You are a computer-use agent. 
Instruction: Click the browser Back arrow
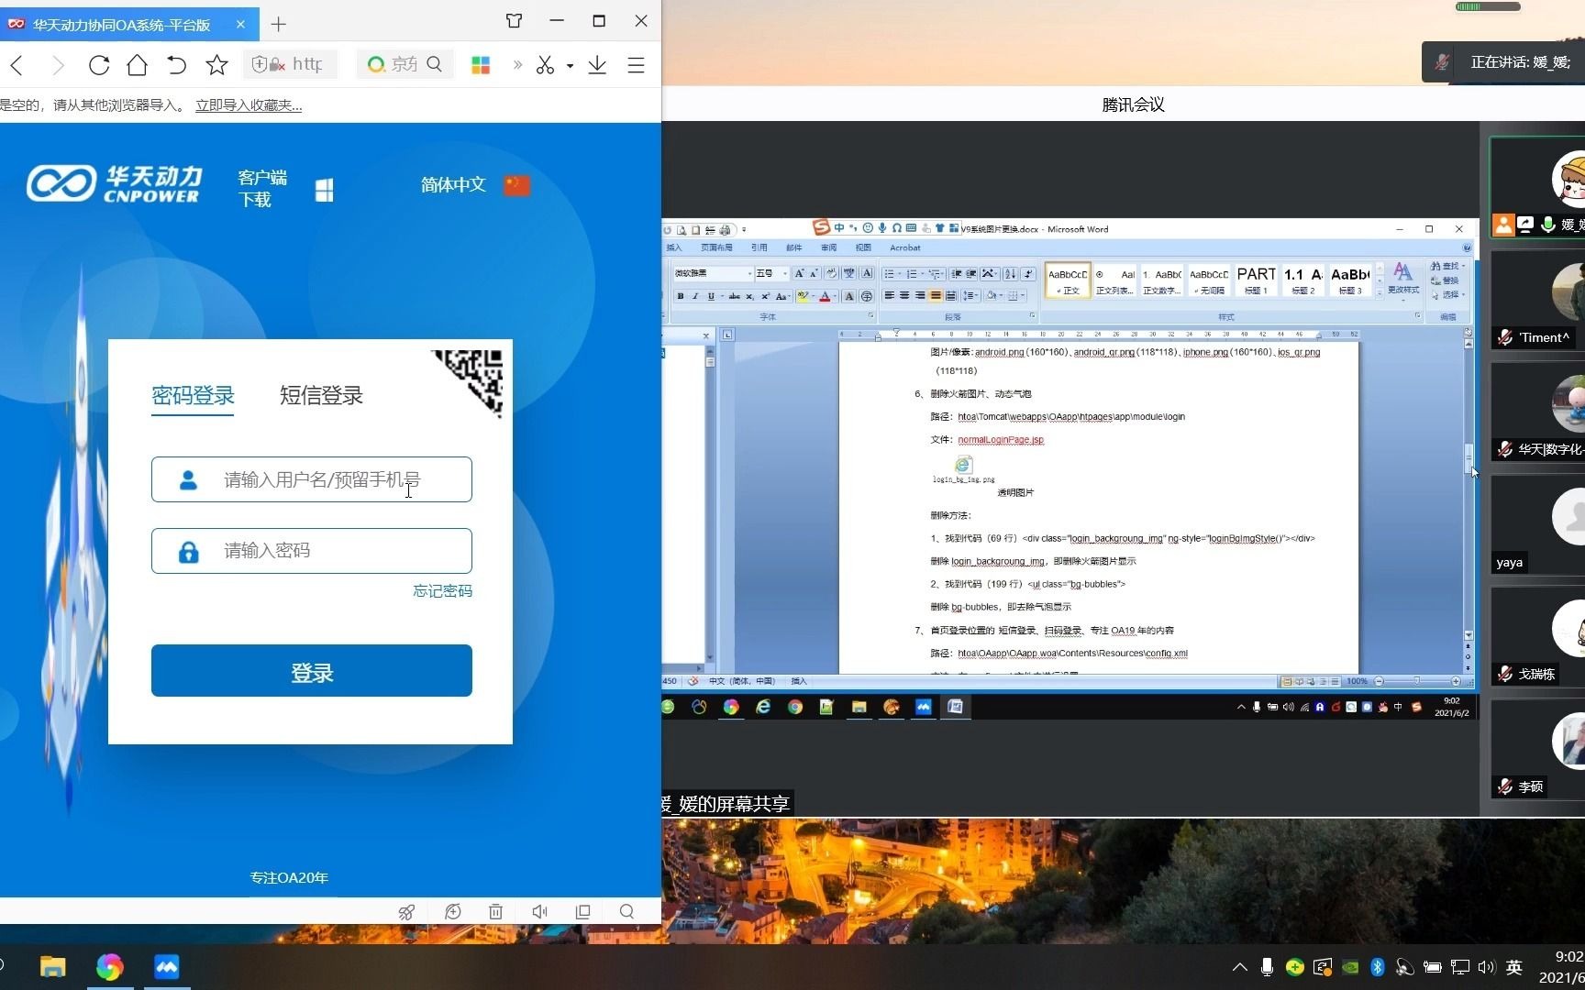pyautogui.click(x=17, y=65)
